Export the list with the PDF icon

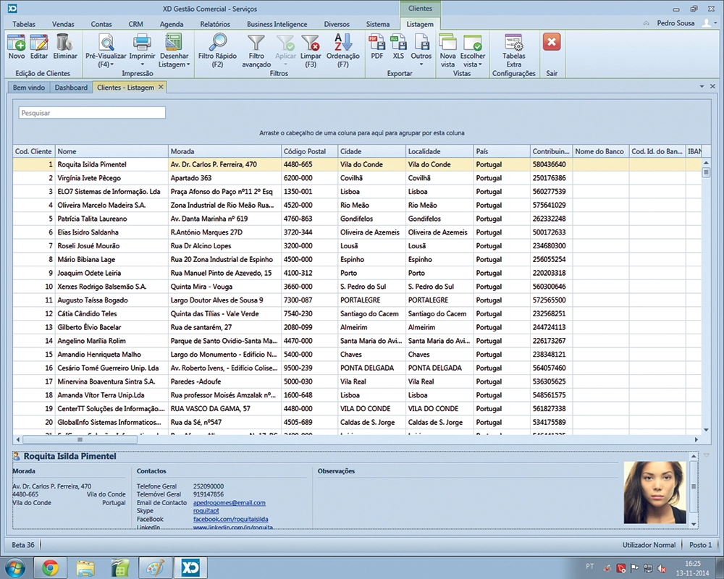pyautogui.click(x=376, y=43)
